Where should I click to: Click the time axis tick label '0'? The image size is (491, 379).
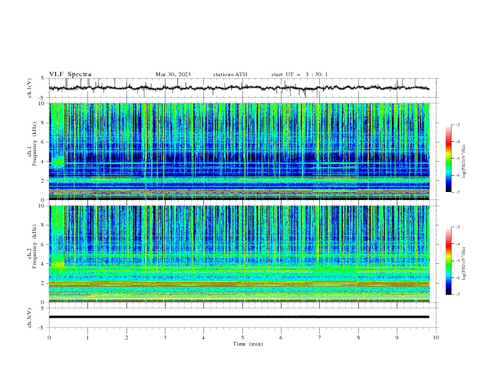point(49,338)
